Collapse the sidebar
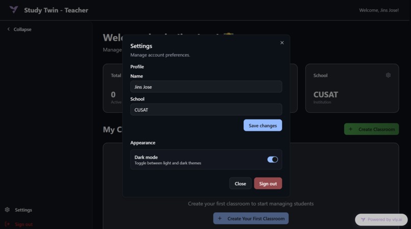 coord(19,30)
